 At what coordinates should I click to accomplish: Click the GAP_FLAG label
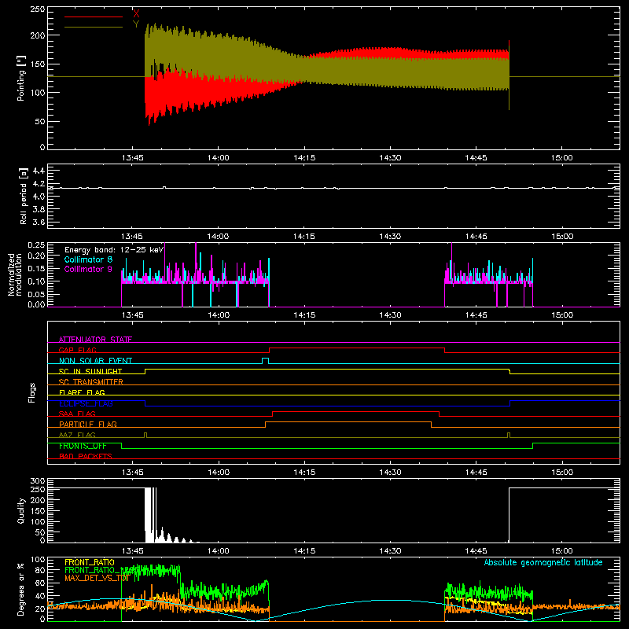[77, 350]
